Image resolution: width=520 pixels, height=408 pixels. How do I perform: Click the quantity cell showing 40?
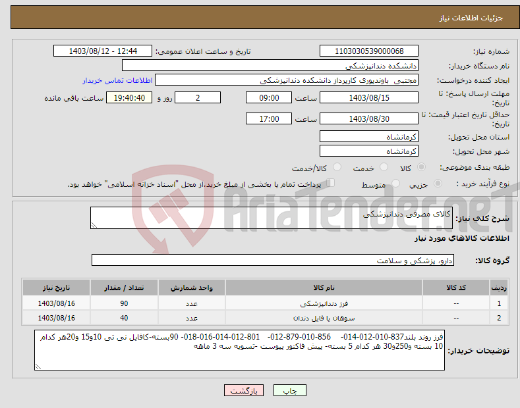tap(124, 318)
